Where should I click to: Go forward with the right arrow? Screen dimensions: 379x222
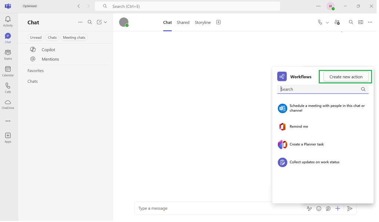tap(88, 6)
